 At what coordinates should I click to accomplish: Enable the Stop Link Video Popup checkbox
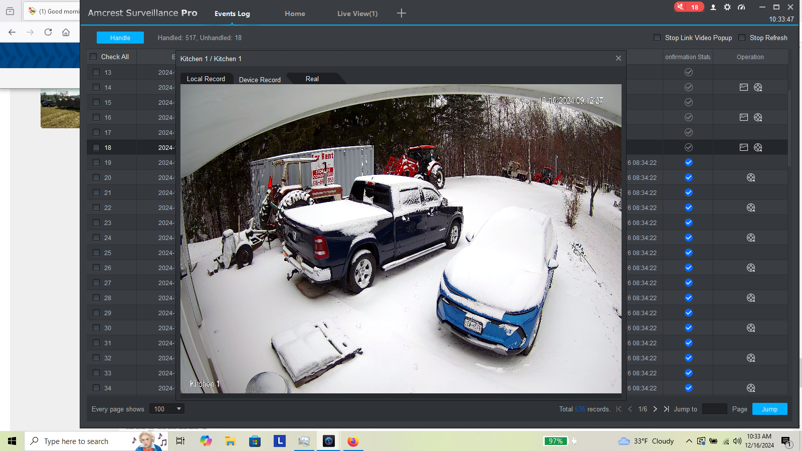coord(657,38)
